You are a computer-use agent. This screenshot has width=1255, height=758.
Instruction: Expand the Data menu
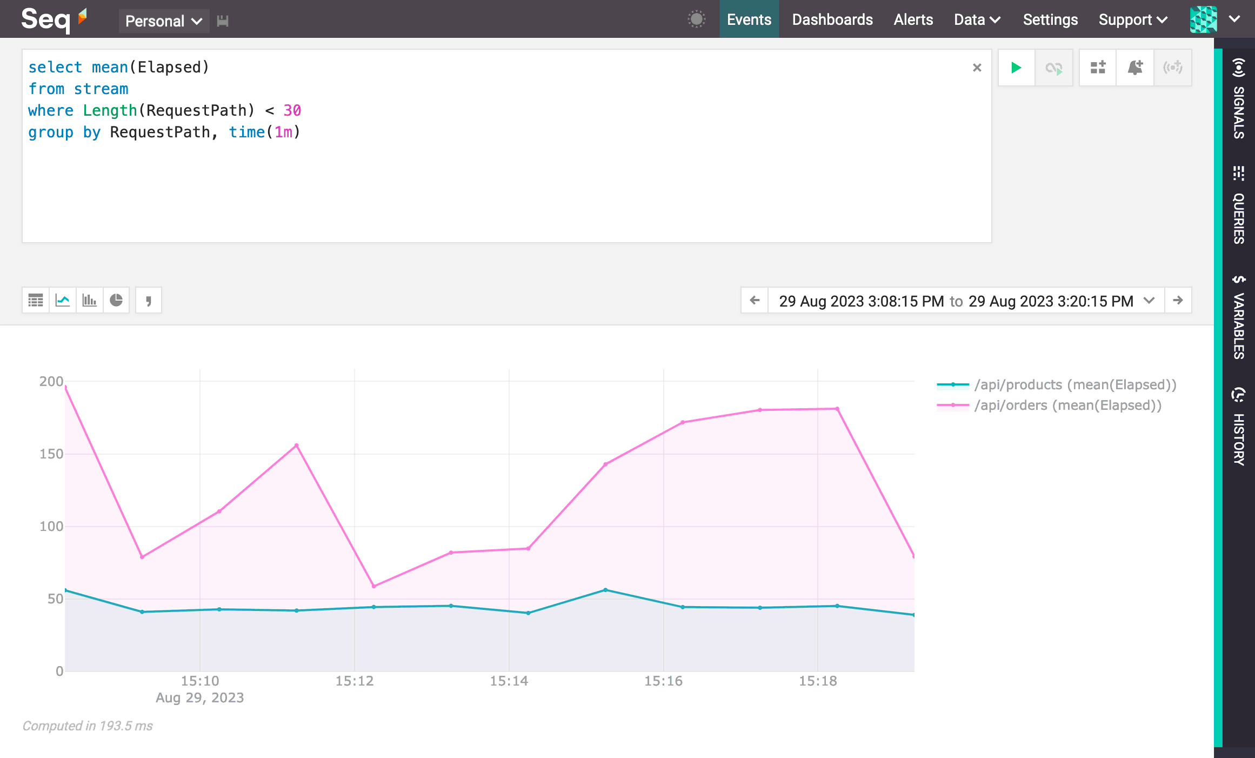(977, 19)
